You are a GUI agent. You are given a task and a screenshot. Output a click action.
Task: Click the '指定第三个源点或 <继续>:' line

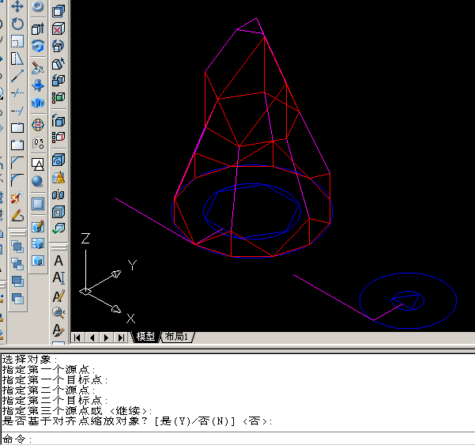pos(77,411)
